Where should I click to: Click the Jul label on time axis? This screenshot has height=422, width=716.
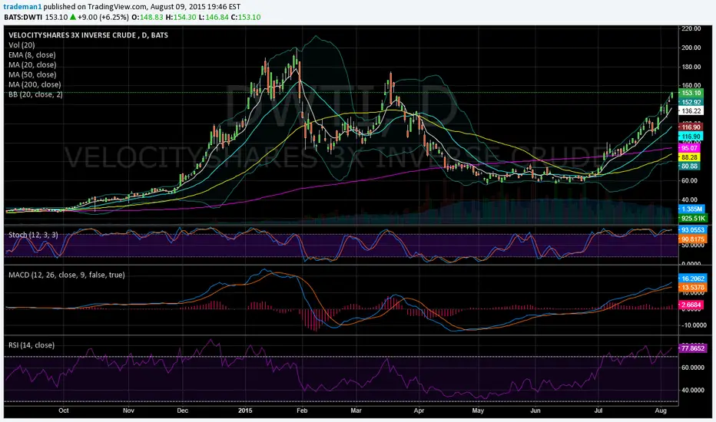click(x=598, y=410)
